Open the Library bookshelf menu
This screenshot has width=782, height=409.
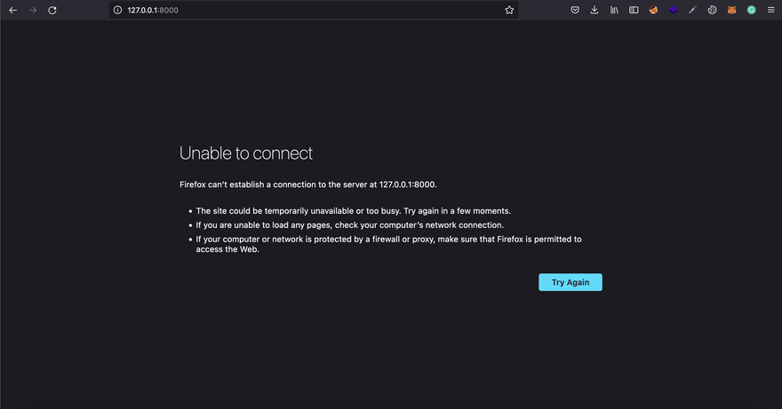click(614, 10)
